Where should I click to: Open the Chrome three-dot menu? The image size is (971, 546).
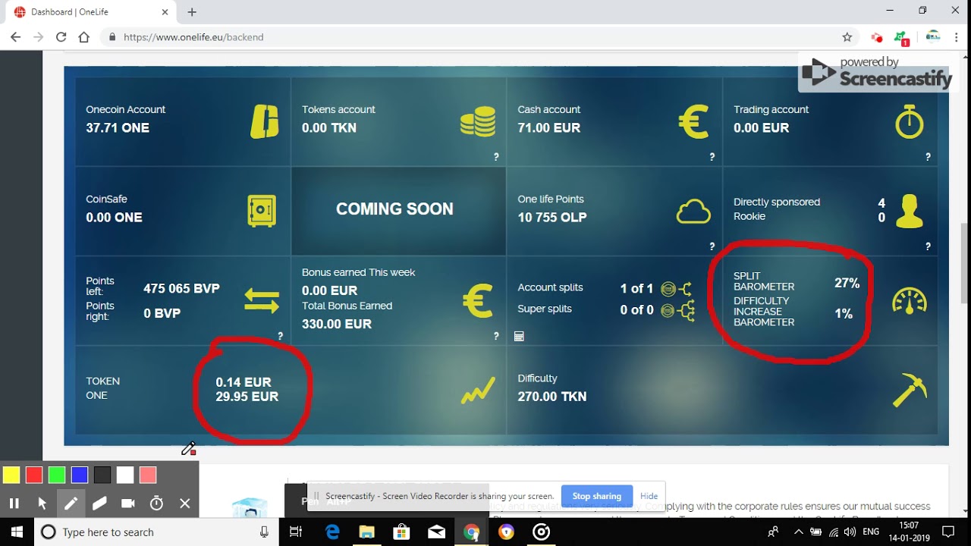956,37
